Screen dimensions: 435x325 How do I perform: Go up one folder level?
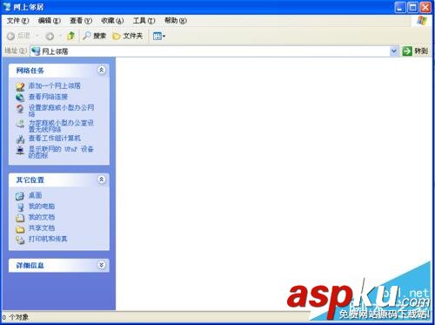click(70, 36)
